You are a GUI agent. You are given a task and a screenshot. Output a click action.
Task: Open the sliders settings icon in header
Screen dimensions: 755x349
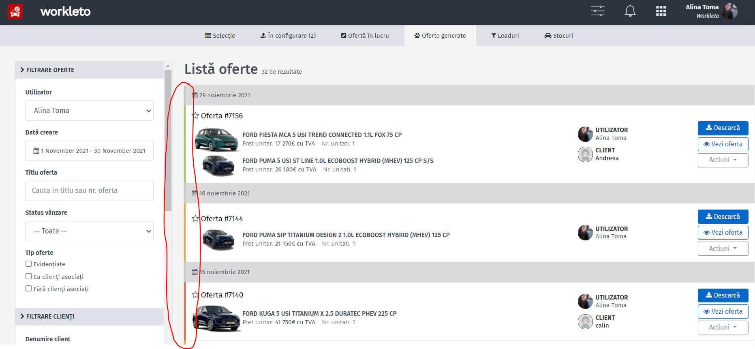tap(597, 11)
